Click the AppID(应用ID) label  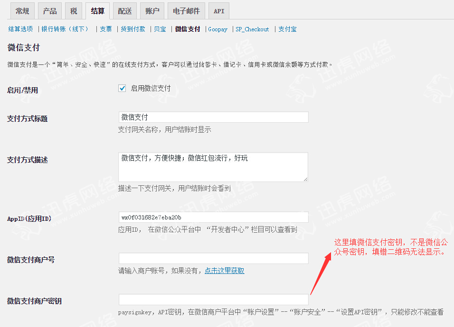29,218
